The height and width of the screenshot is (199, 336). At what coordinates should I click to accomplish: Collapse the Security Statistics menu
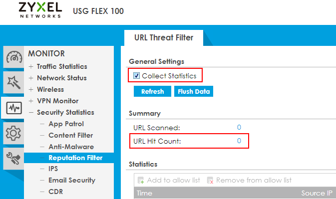31,113
